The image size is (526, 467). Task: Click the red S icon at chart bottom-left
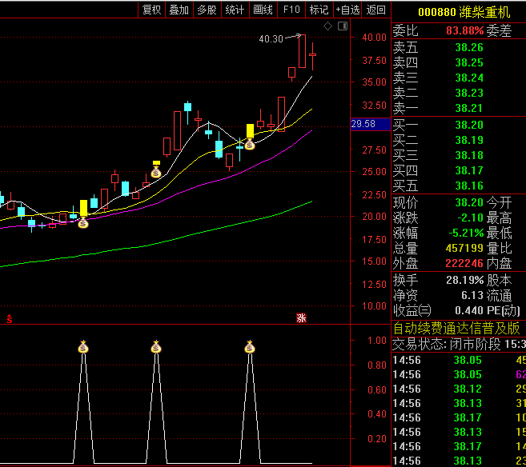10,317
